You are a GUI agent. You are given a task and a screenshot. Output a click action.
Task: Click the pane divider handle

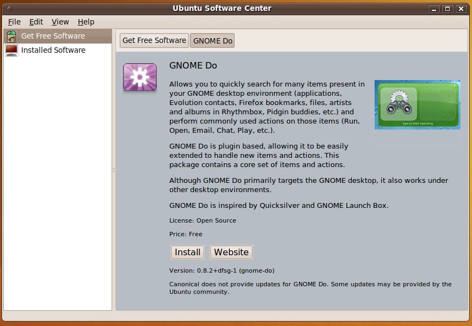click(x=114, y=170)
